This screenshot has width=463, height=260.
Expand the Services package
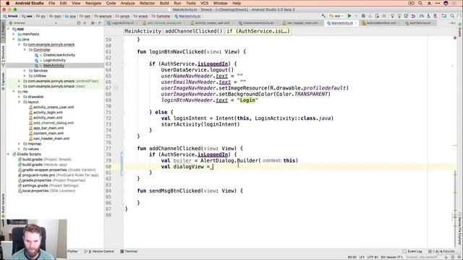[25, 71]
